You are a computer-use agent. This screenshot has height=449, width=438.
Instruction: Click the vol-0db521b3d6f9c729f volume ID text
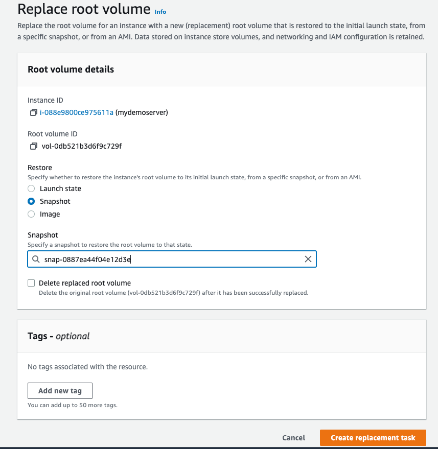tap(82, 146)
